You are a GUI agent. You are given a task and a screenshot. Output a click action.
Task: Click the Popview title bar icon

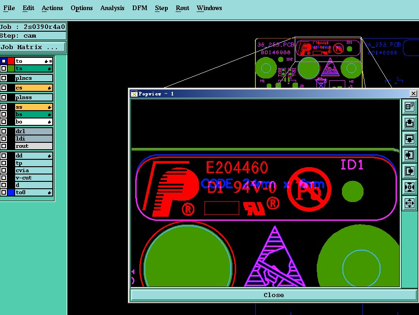pos(134,94)
